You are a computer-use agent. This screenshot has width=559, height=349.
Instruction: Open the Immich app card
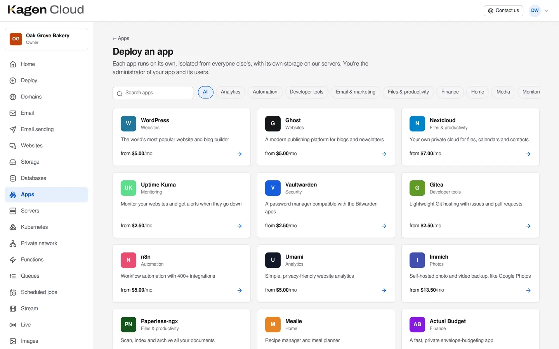470,273
